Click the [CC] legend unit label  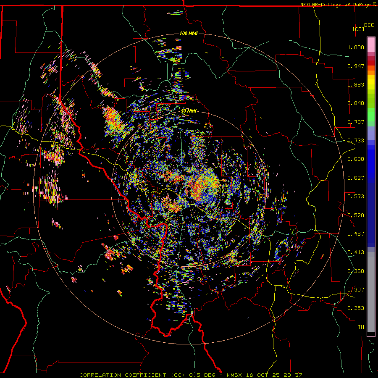click(358, 29)
